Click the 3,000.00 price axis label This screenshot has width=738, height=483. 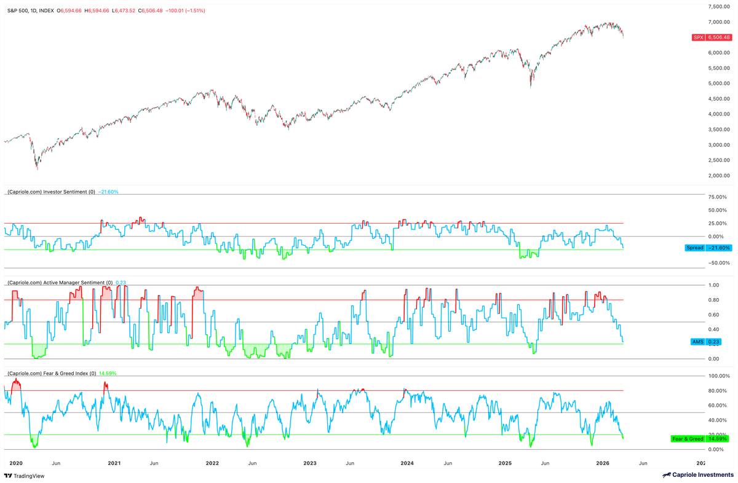[x=719, y=145]
